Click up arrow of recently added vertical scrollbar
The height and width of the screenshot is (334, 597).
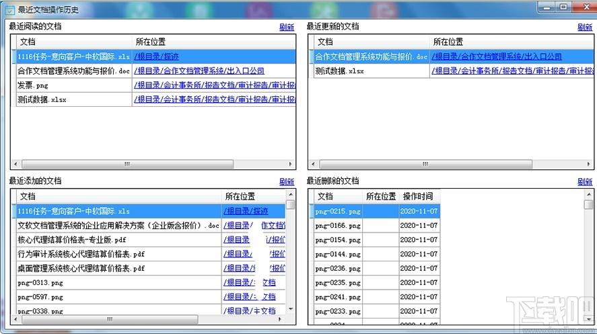pos(291,194)
